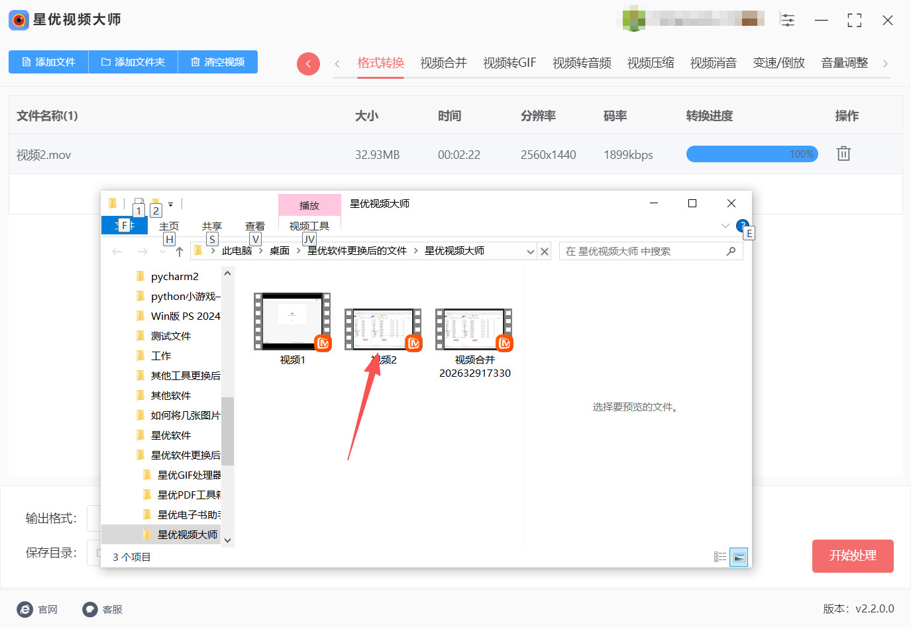Click the Explorer help question-mark icon
This screenshot has width=911, height=629.
[x=742, y=226]
